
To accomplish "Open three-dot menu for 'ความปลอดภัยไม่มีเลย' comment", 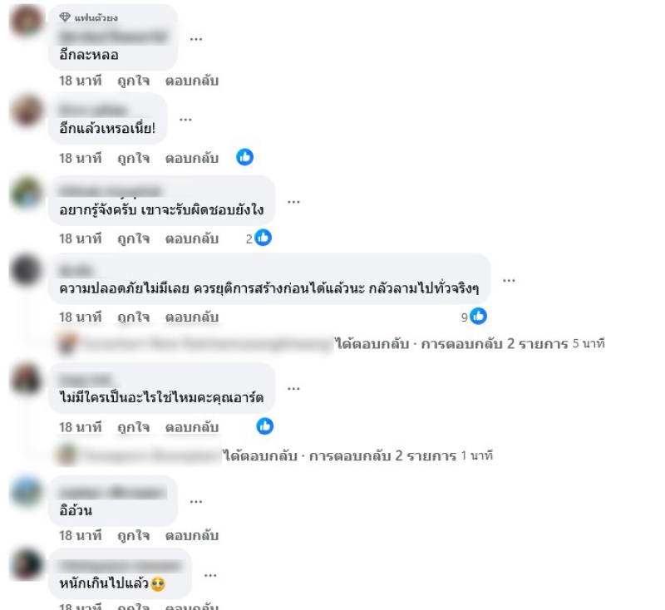I will pos(509,280).
